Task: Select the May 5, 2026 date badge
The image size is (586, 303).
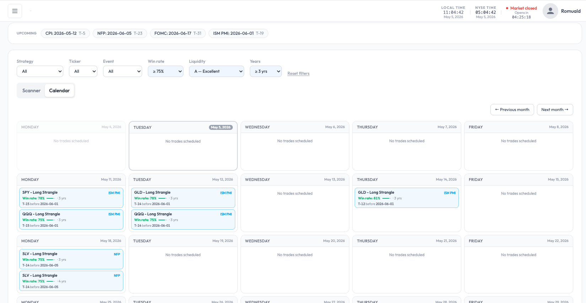Action: 221,127
